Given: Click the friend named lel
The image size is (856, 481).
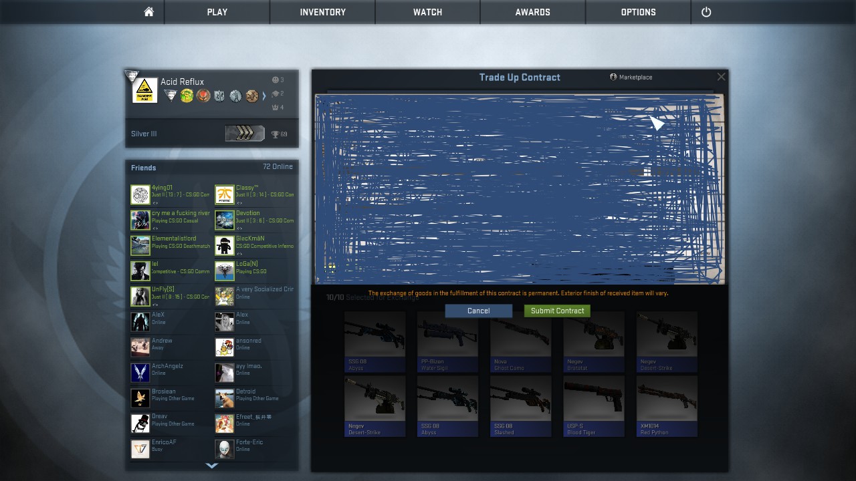Looking at the screenshot, I should [x=154, y=264].
